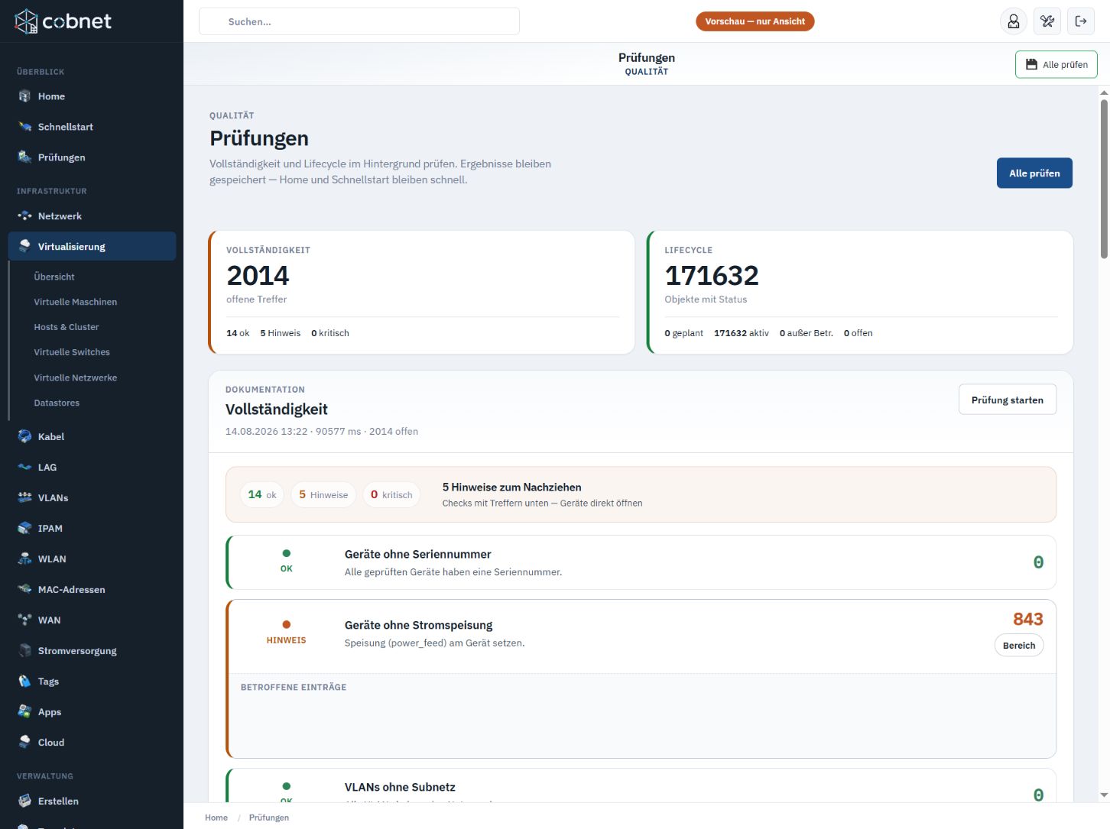The image size is (1110, 829).
Task: Open WAN in the sidebar
Action: coord(92,620)
